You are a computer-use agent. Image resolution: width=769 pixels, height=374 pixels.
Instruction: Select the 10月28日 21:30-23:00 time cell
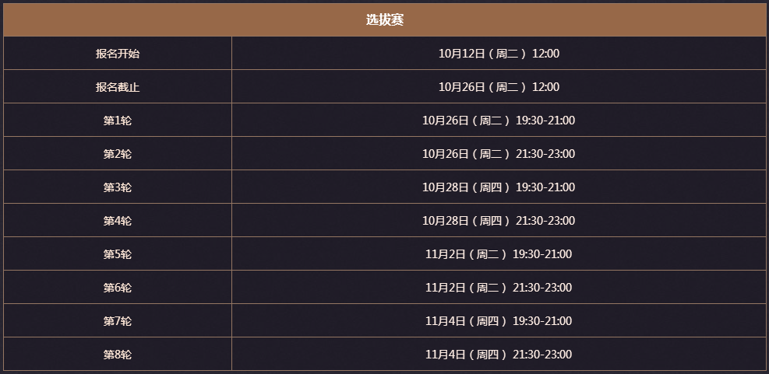click(x=499, y=220)
